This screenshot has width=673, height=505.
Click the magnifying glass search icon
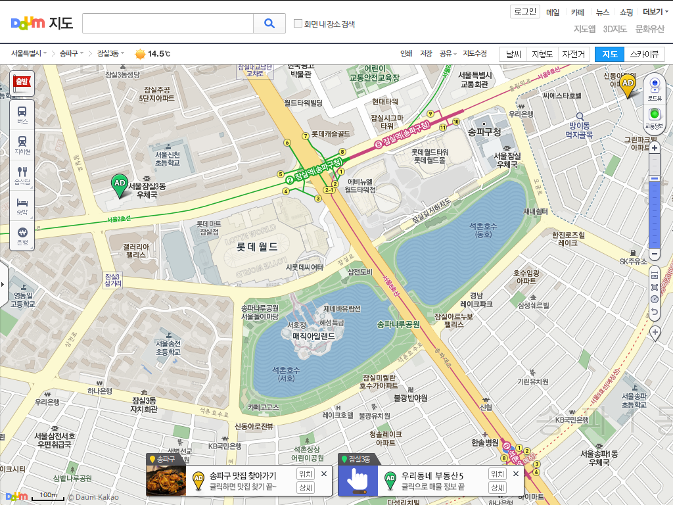click(269, 23)
